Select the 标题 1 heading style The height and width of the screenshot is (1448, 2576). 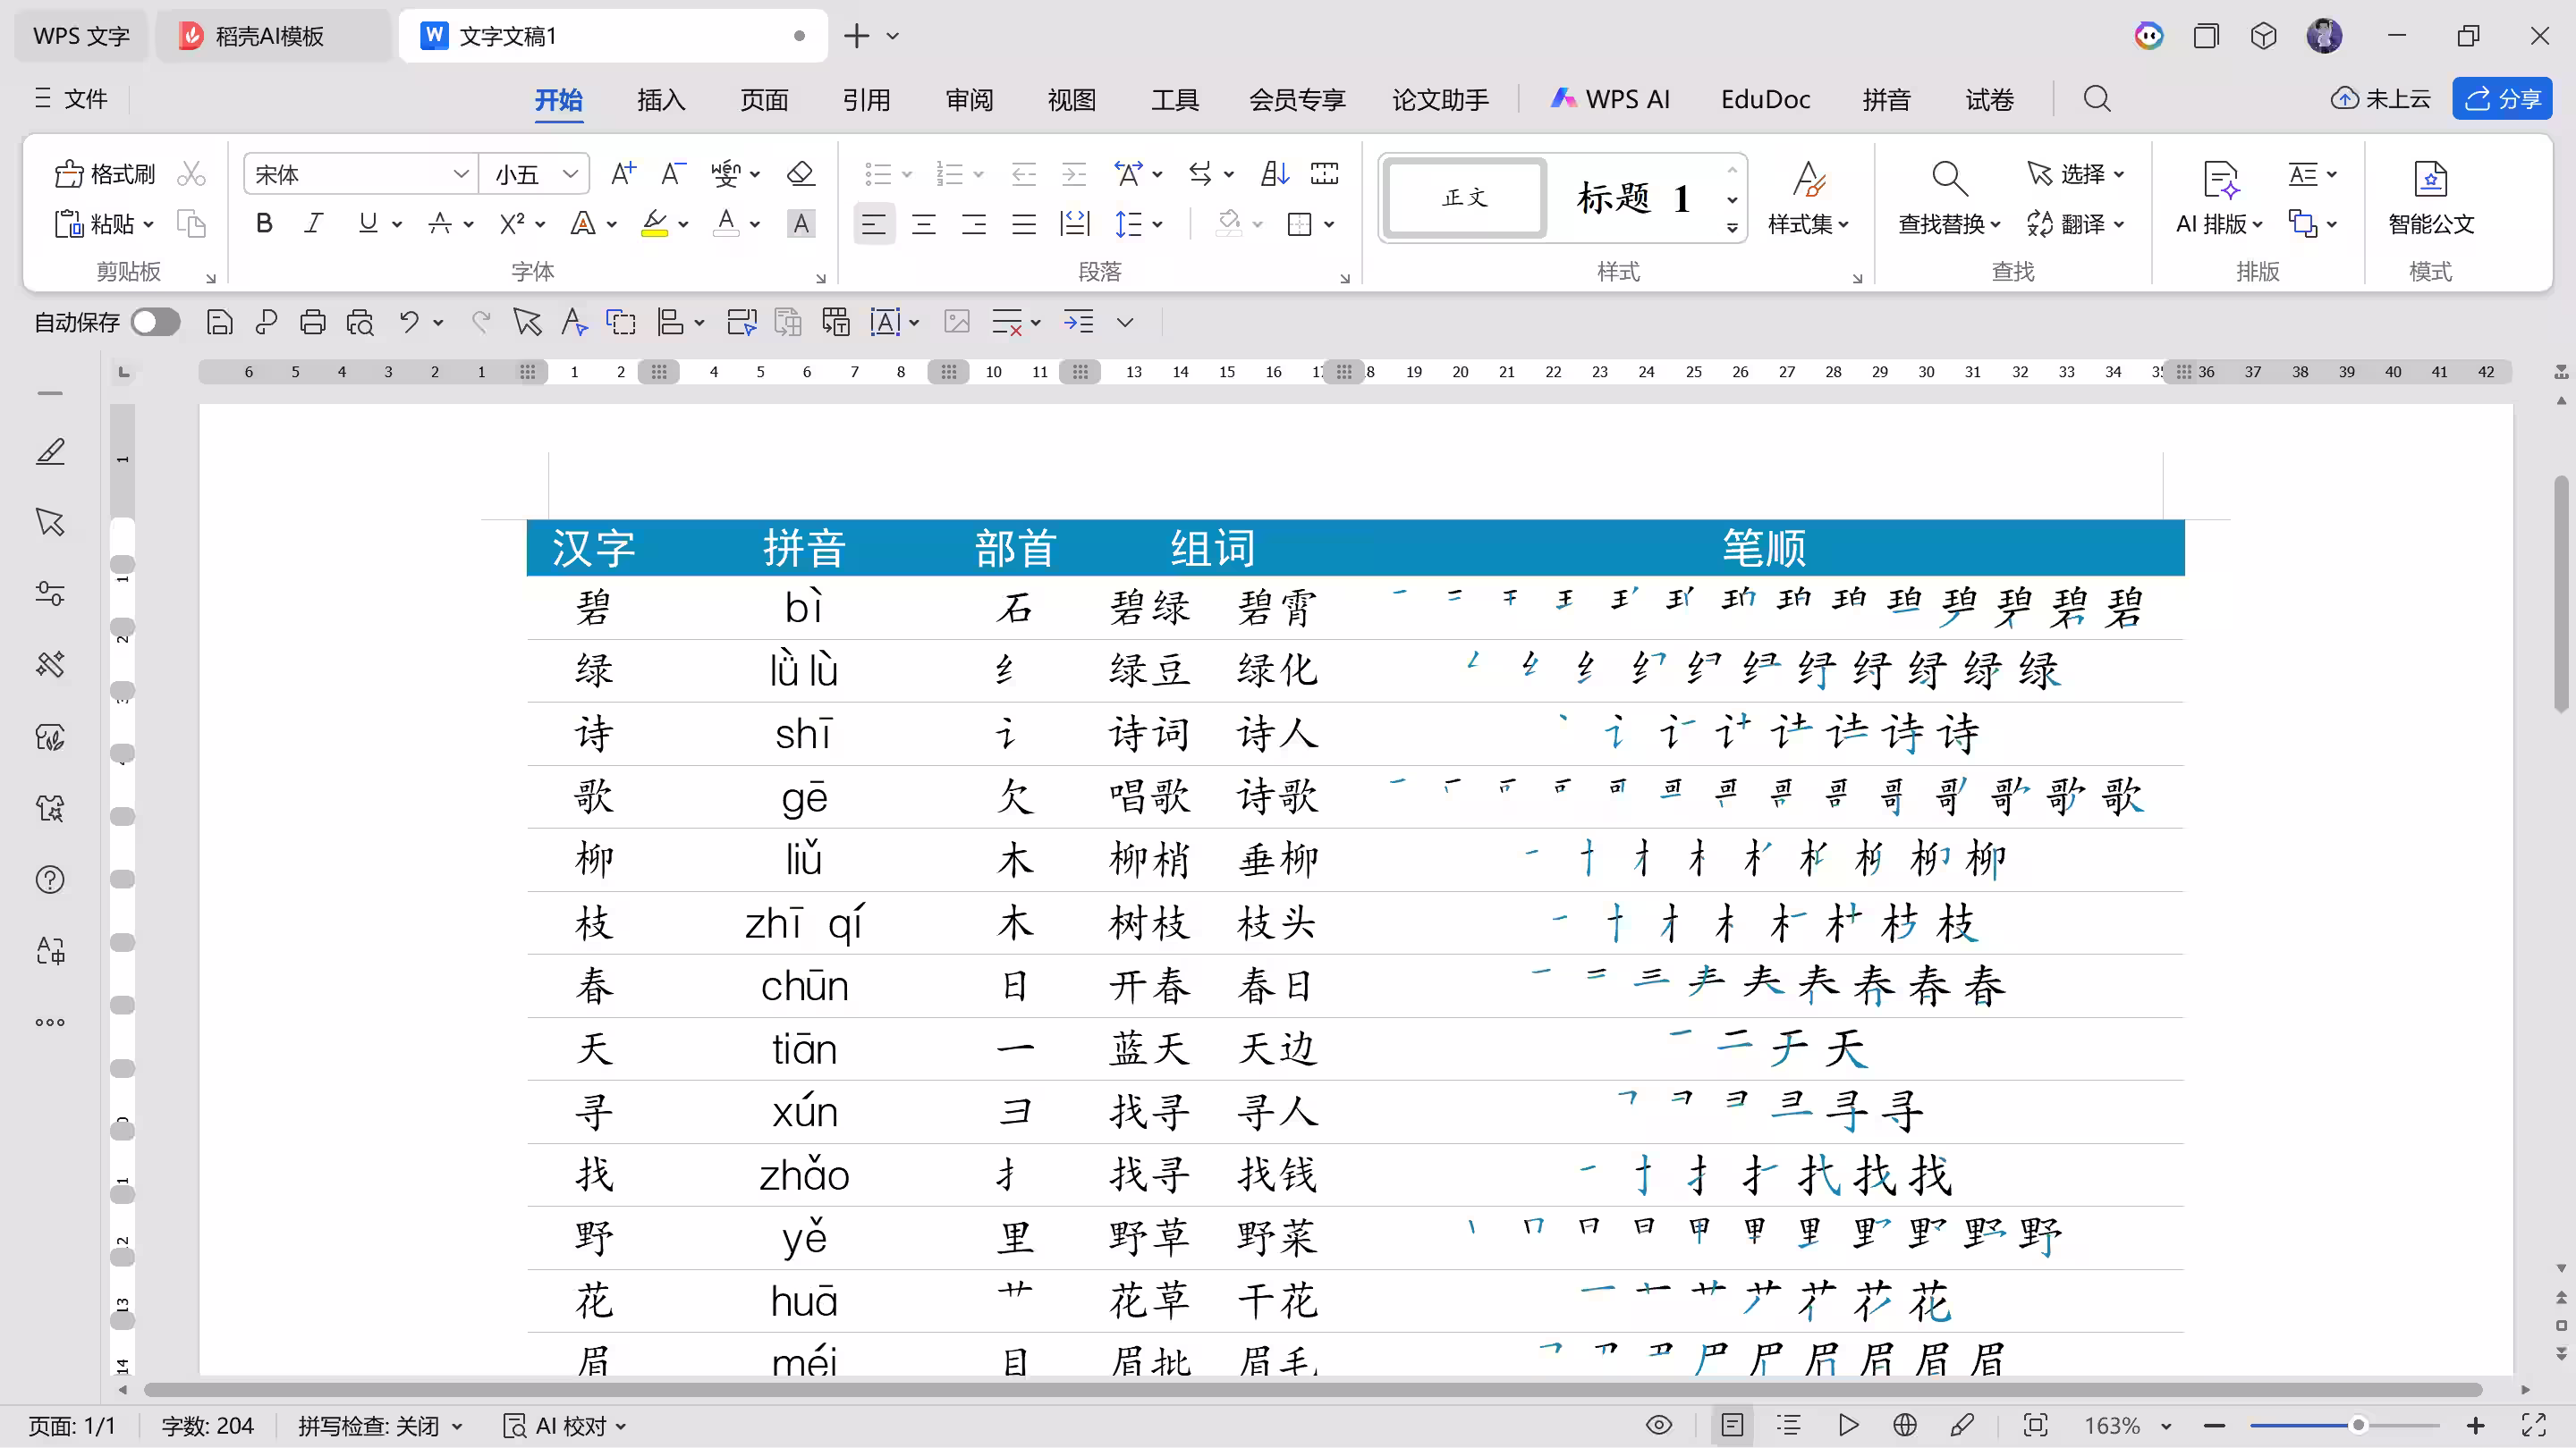pyautogui.click(x=1632, y=198)
